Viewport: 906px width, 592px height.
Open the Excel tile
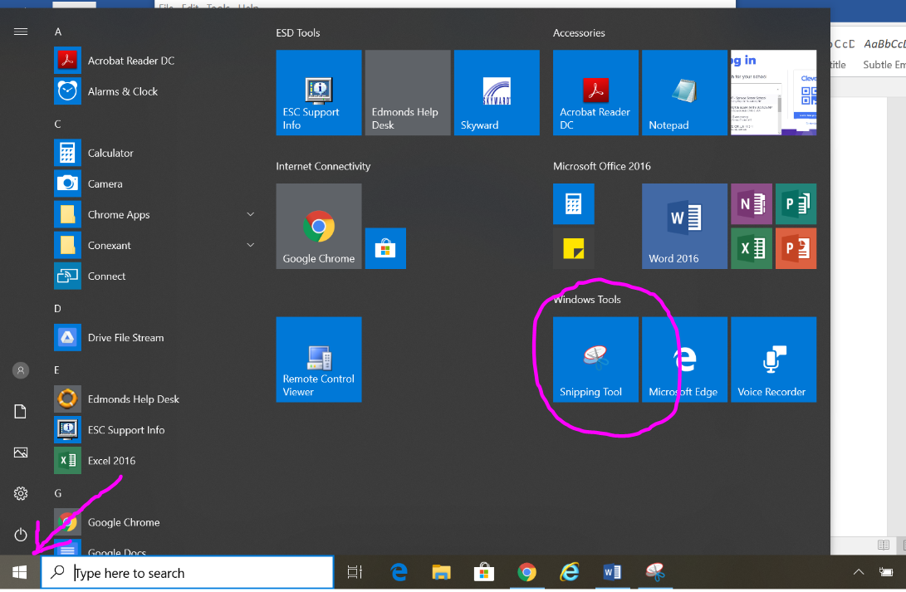752,248
